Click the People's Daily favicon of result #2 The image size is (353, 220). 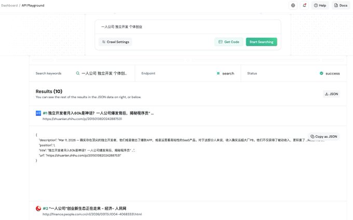[x=38, y=209]
